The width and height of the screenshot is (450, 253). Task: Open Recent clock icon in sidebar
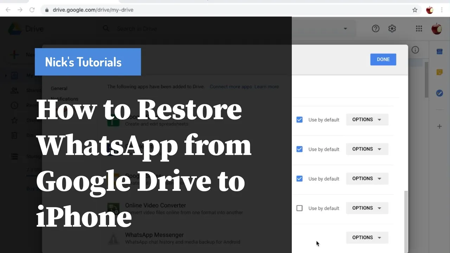point(14,105)
